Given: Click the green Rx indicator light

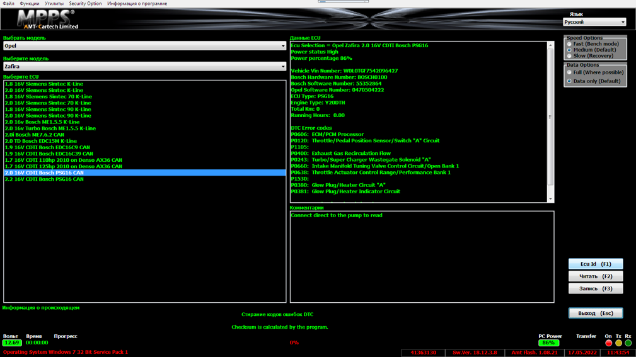Looking at the screenshot, I should pos(628,343).
